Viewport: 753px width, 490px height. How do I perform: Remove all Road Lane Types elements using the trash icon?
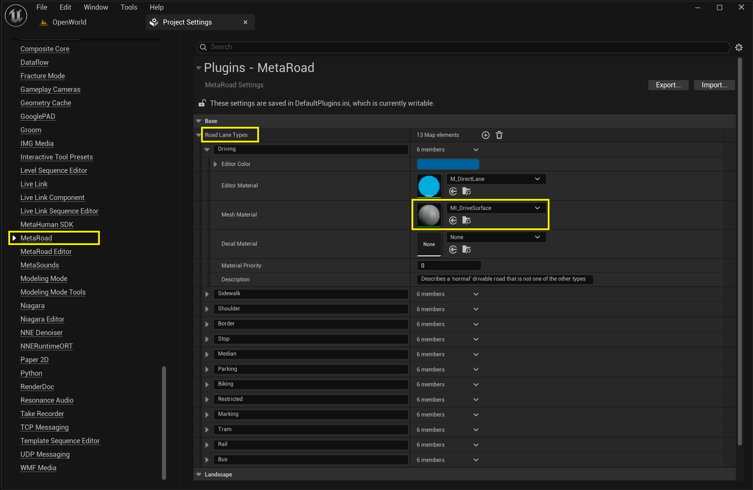[499, 135]
